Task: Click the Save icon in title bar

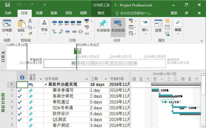Action: [x=8, y=5]
